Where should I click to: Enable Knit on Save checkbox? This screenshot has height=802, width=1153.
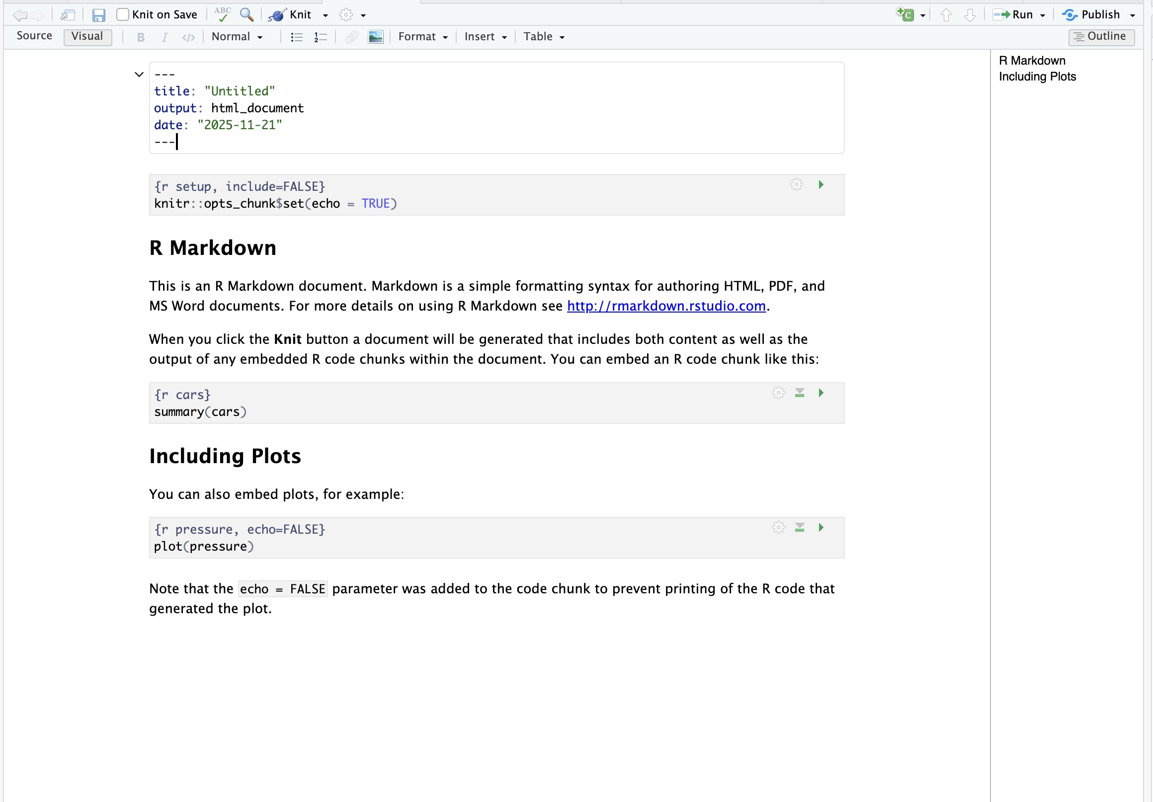pyautogui.click(x=123, y=14)
